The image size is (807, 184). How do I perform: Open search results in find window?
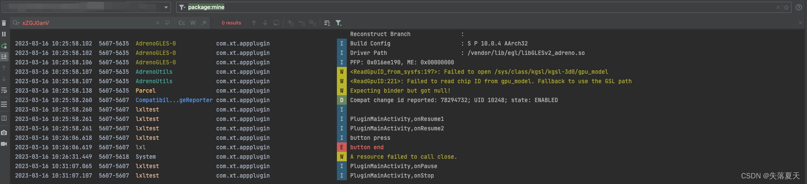[276, 23]
